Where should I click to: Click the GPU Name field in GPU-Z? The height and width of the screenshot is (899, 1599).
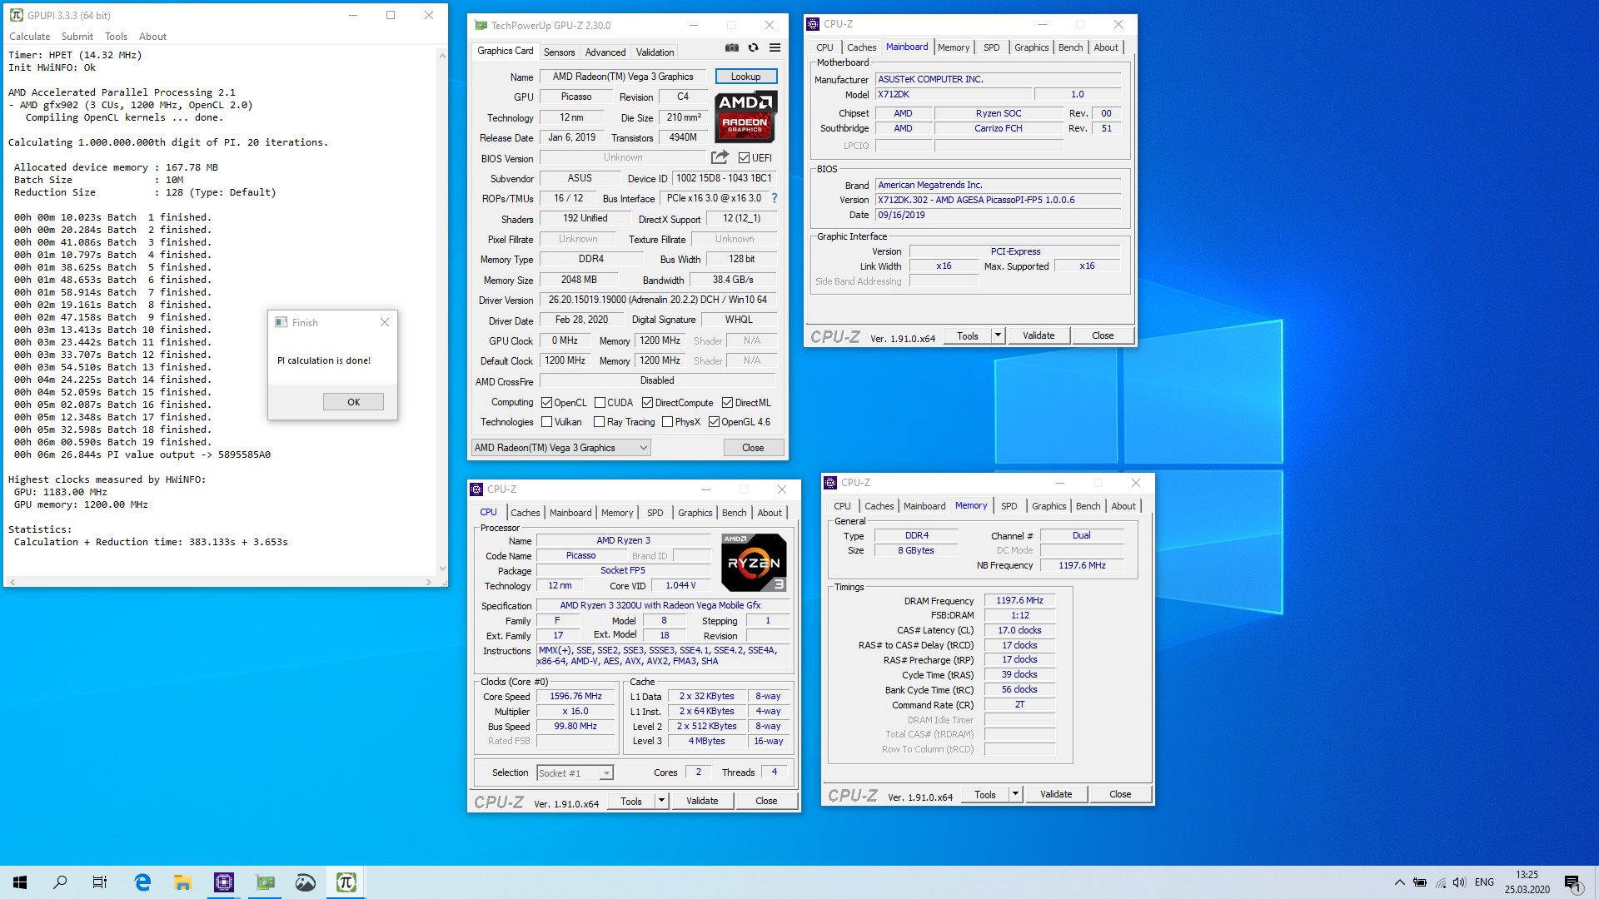623,77
